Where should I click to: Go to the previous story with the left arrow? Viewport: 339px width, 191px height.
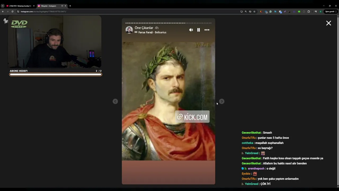[x=115, y=101]
